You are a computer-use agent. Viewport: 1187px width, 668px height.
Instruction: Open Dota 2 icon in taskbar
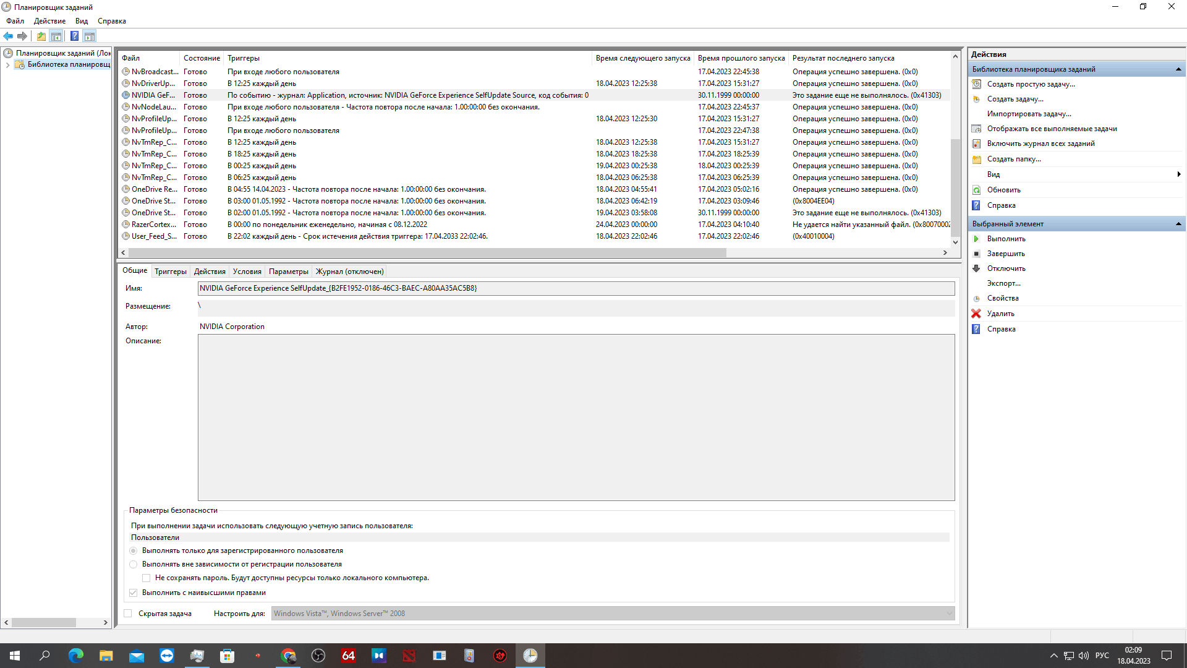(x=409, y=656)
